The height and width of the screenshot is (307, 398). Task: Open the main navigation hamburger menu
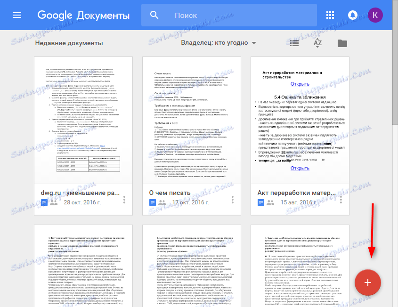[17, 15]
